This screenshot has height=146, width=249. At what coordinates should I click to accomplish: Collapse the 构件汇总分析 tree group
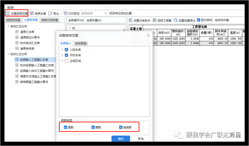pyautogui.click(x=8, y=54)
